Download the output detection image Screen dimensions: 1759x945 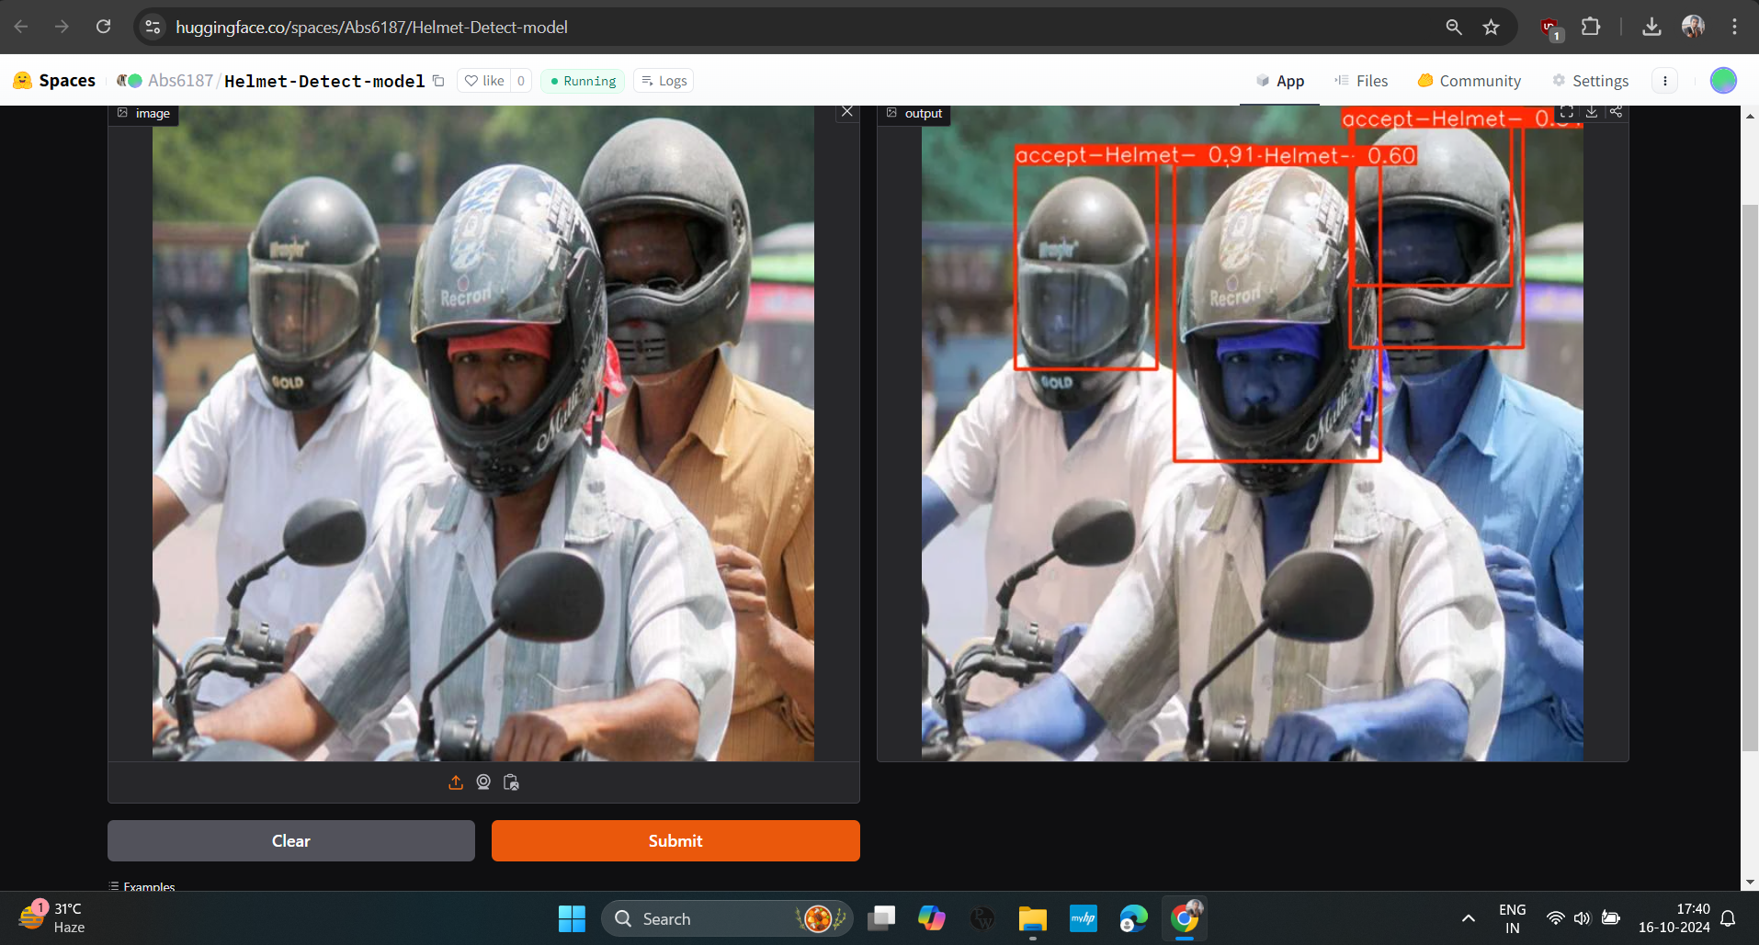[x=1593, y=112]
